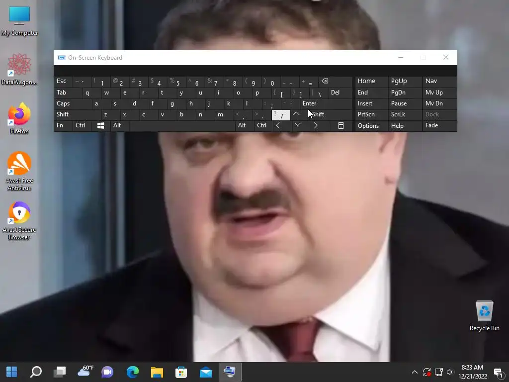Toggle the left Alt key
The image size is (509, 382).
pos(119,125)
